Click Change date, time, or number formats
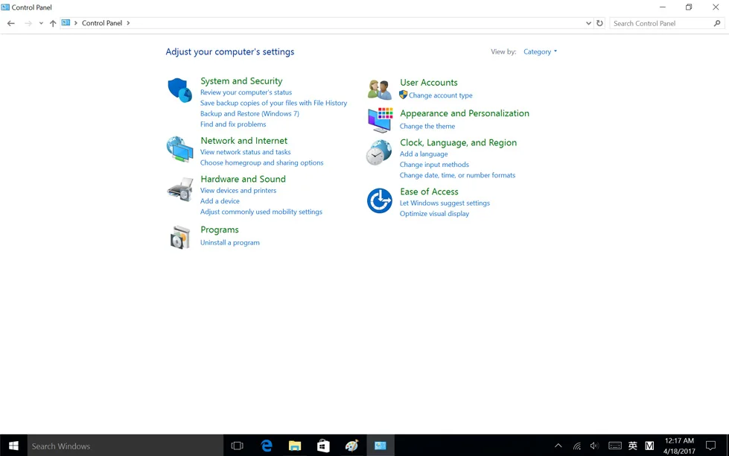The image size is (729, 456). pos(457,175)
